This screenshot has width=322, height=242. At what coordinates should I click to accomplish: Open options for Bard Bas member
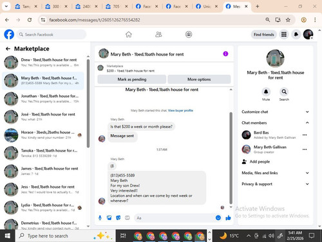click(305, 135)
